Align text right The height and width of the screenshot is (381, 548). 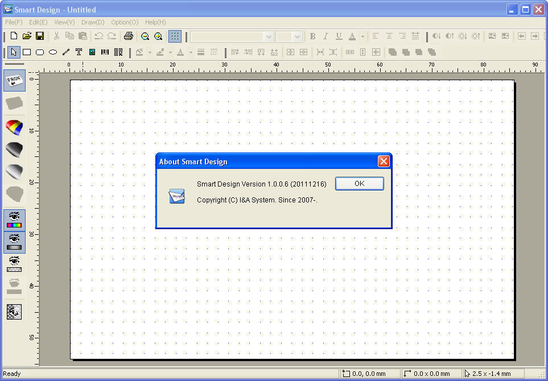pos(402,36)
